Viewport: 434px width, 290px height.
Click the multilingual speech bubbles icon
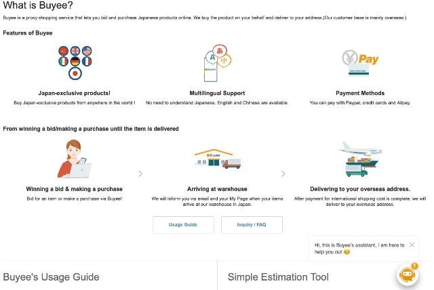click(x=217, y=63)
